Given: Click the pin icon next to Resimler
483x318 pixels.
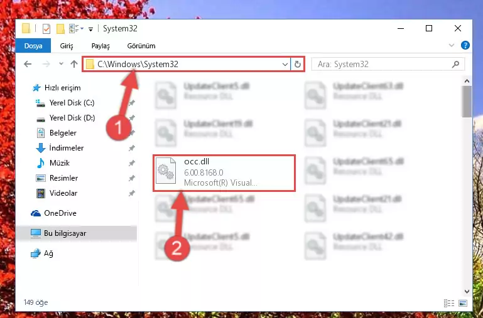Looking at the screenshot, I should [132, 178].
